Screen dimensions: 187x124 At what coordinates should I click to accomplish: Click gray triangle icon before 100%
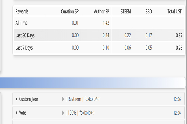coord(63,113)
